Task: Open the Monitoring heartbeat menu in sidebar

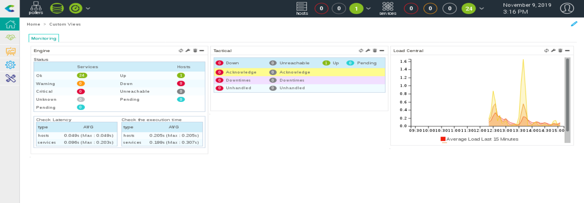Action: click(10, 38)
